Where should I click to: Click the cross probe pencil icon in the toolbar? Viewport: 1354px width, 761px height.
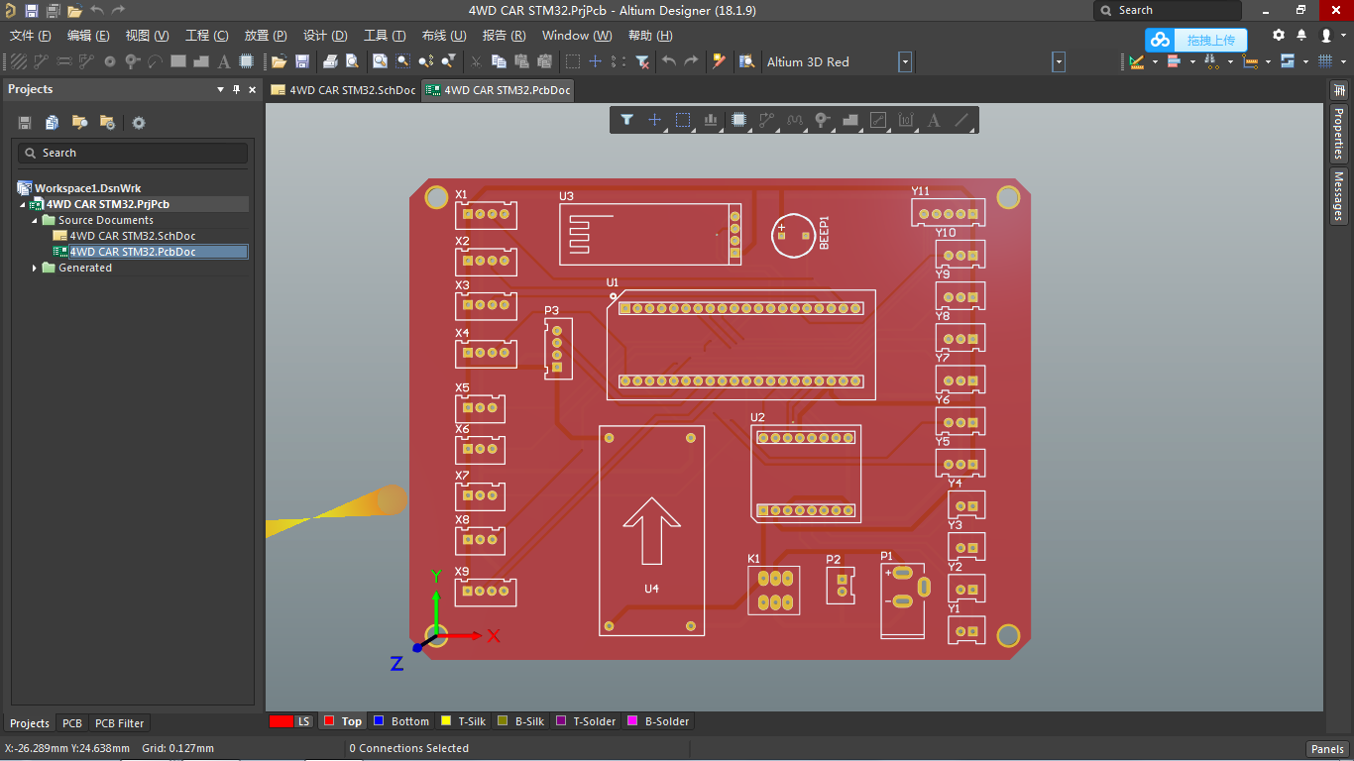point(720,61)
